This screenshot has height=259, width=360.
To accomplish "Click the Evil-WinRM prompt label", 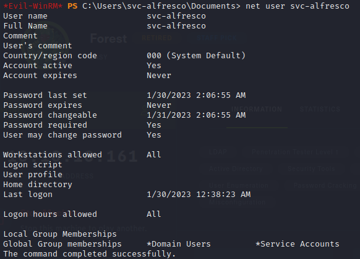I will coord(33,6).
